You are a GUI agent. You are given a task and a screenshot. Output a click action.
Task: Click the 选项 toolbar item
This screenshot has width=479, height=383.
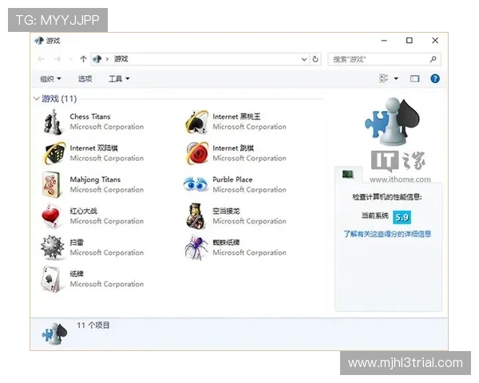tap(85, 79)
